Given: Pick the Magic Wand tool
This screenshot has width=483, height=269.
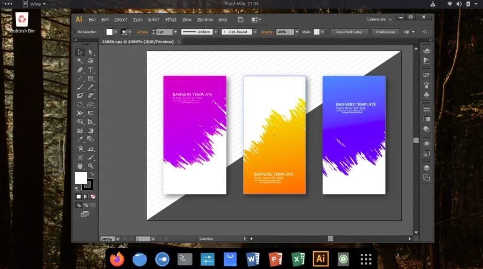Looking at the screenshot, I should pos(80,61).
